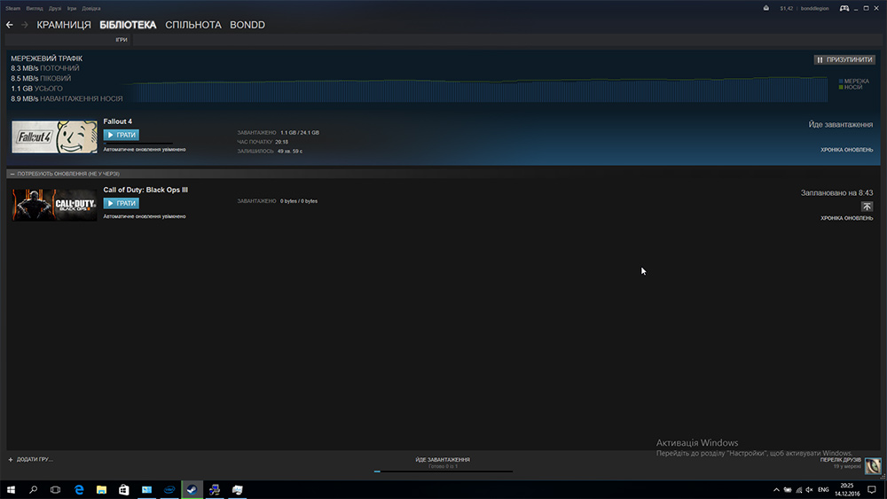
Task: Click Call of Duty Black Ops III thumbnail
Action: click(54, 205)
